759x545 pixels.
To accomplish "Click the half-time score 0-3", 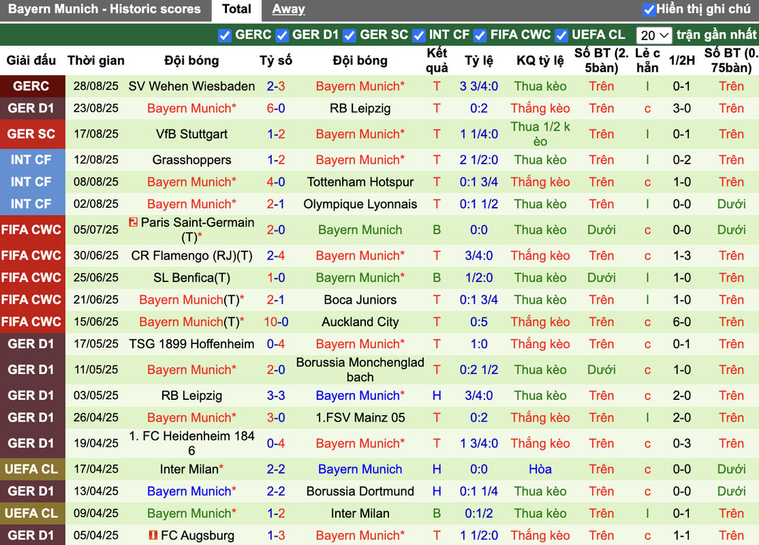I will (x=681, y=443).
